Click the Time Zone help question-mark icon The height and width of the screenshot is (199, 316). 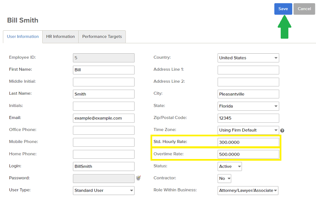coord(282,131)
